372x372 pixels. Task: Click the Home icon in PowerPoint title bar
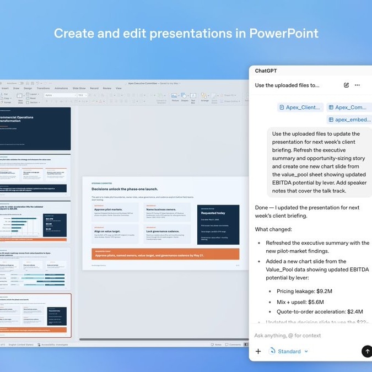click(x=28, y=83)
